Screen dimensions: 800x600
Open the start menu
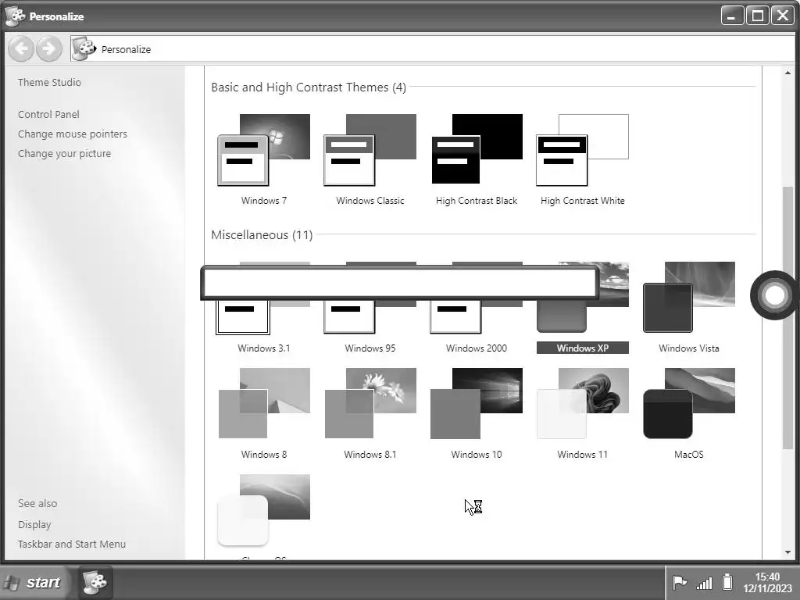[x=34, y=582]
